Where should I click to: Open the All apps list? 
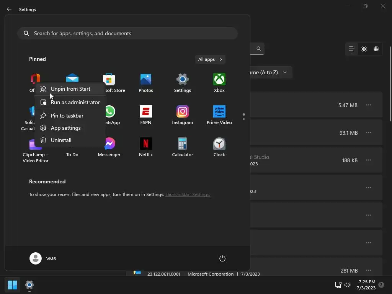[x=210, y=59]
